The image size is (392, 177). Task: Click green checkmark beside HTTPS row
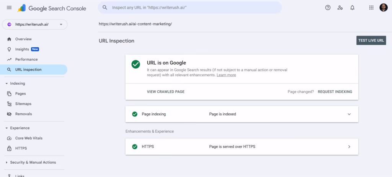tap(135, 146)
